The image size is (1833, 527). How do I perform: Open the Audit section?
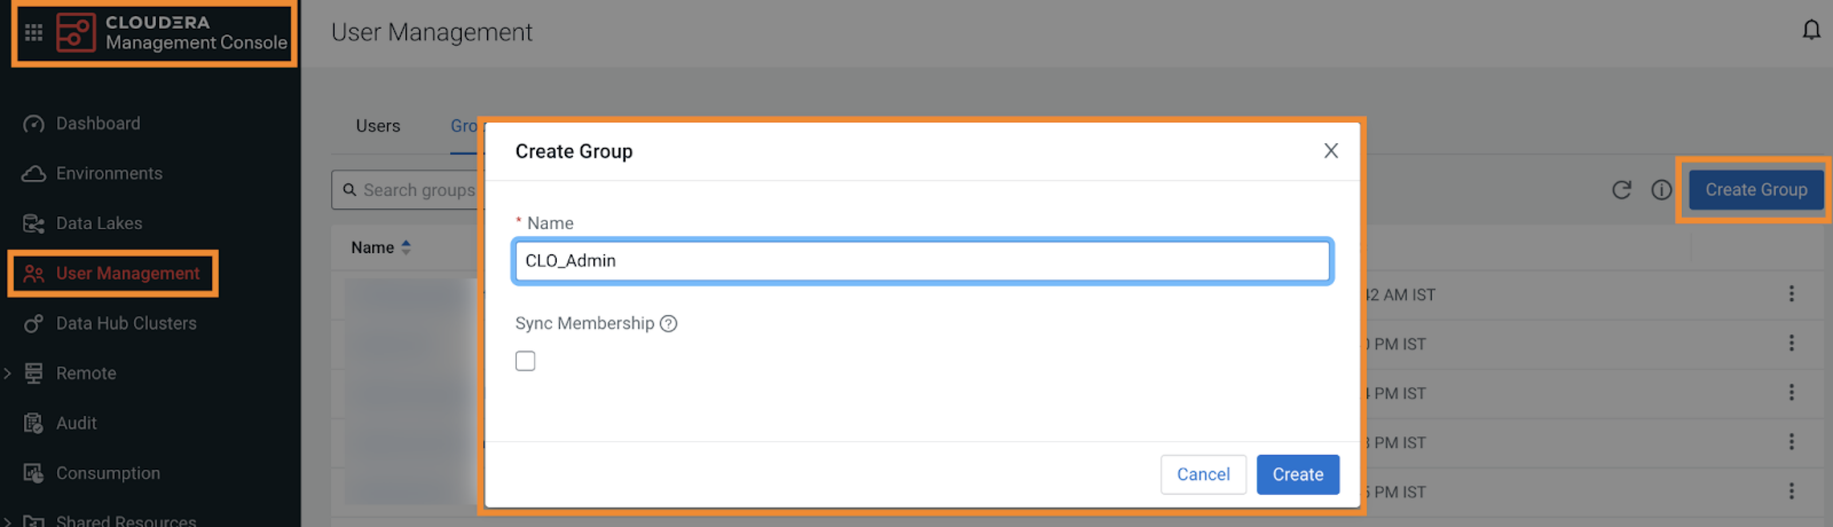[76, 422]
